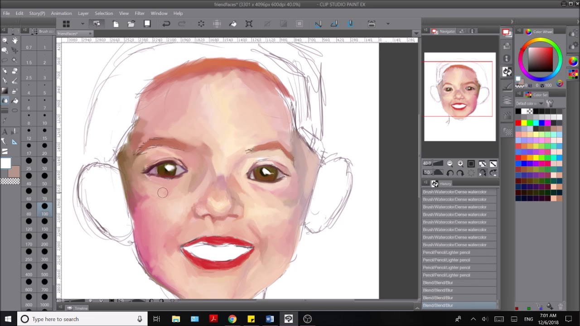This screenshot has width=580, height=326.
Task: Open Color Wheel panel menu button
Action: coord(519,31)
